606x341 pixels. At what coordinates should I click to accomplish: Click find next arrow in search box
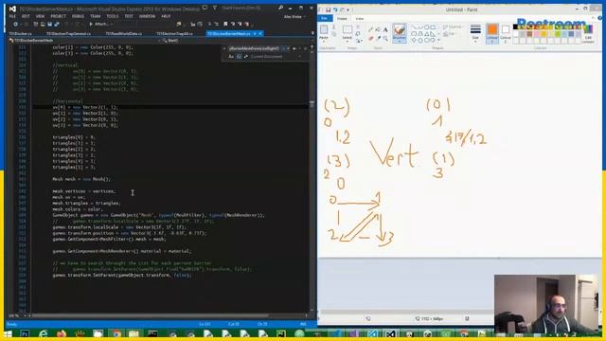click(294, 48)
